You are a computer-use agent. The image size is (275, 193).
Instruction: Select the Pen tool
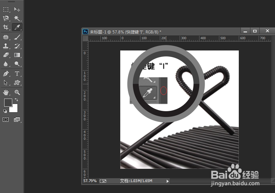pos(6,74)
